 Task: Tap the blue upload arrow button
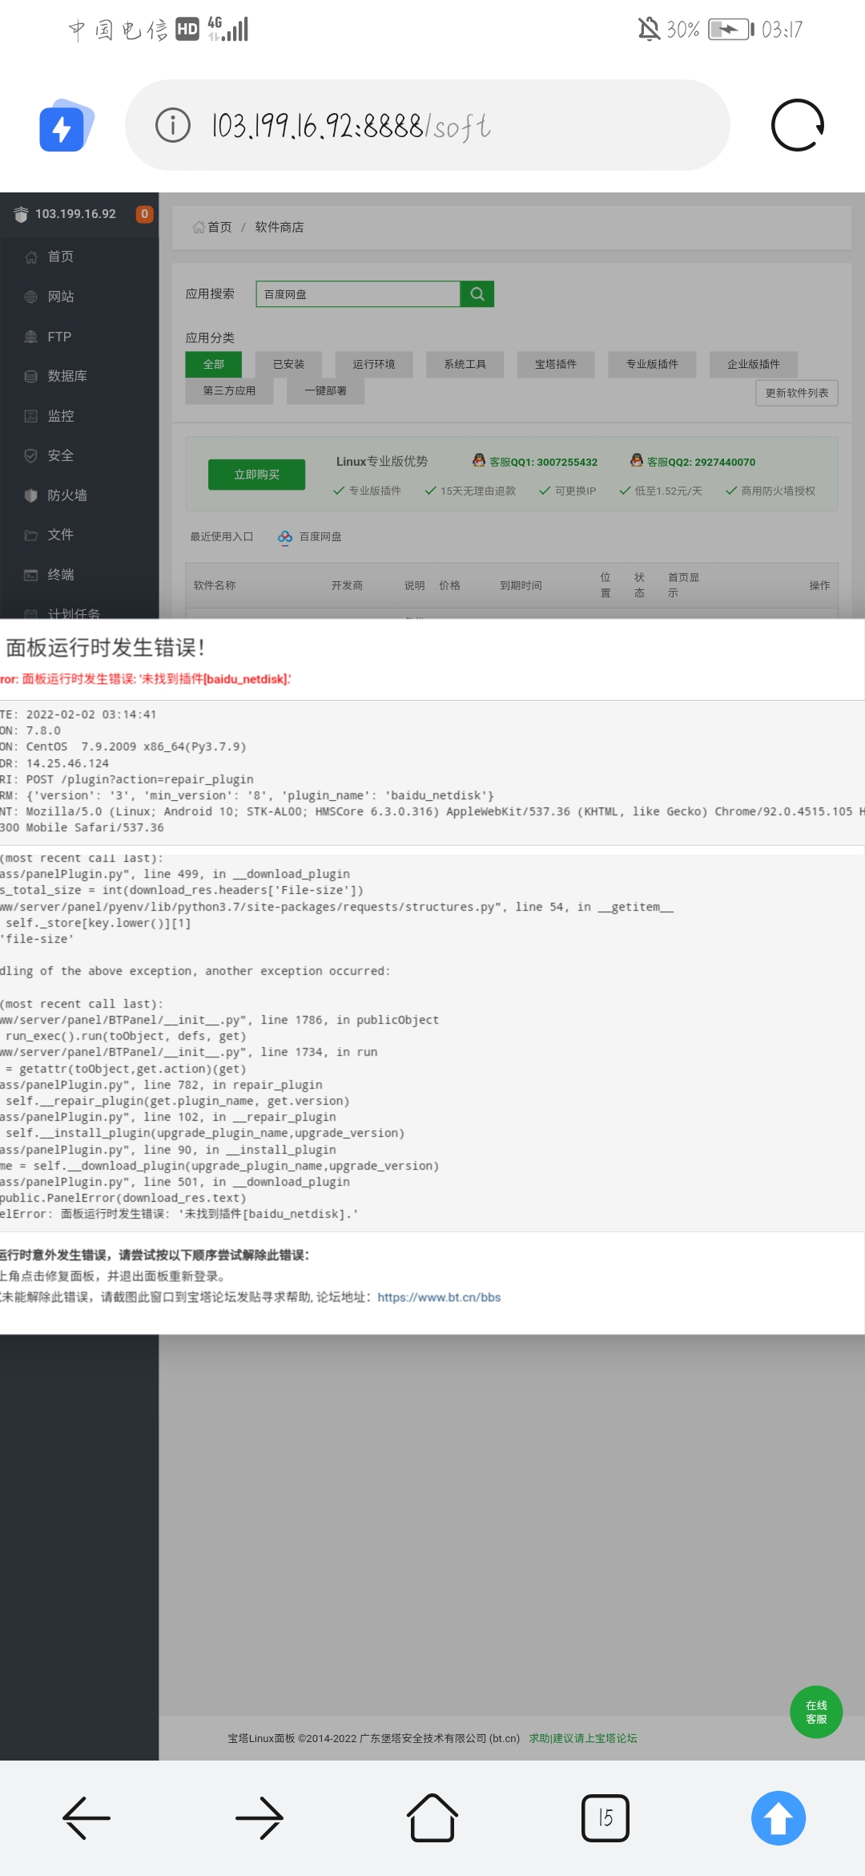coord(778,1817)
